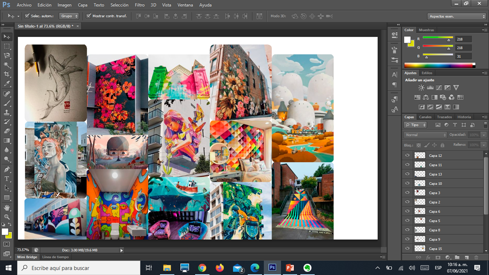Open the Filtro menu
The height and width of the screenshot is (275, 489).
coord(139,5)
